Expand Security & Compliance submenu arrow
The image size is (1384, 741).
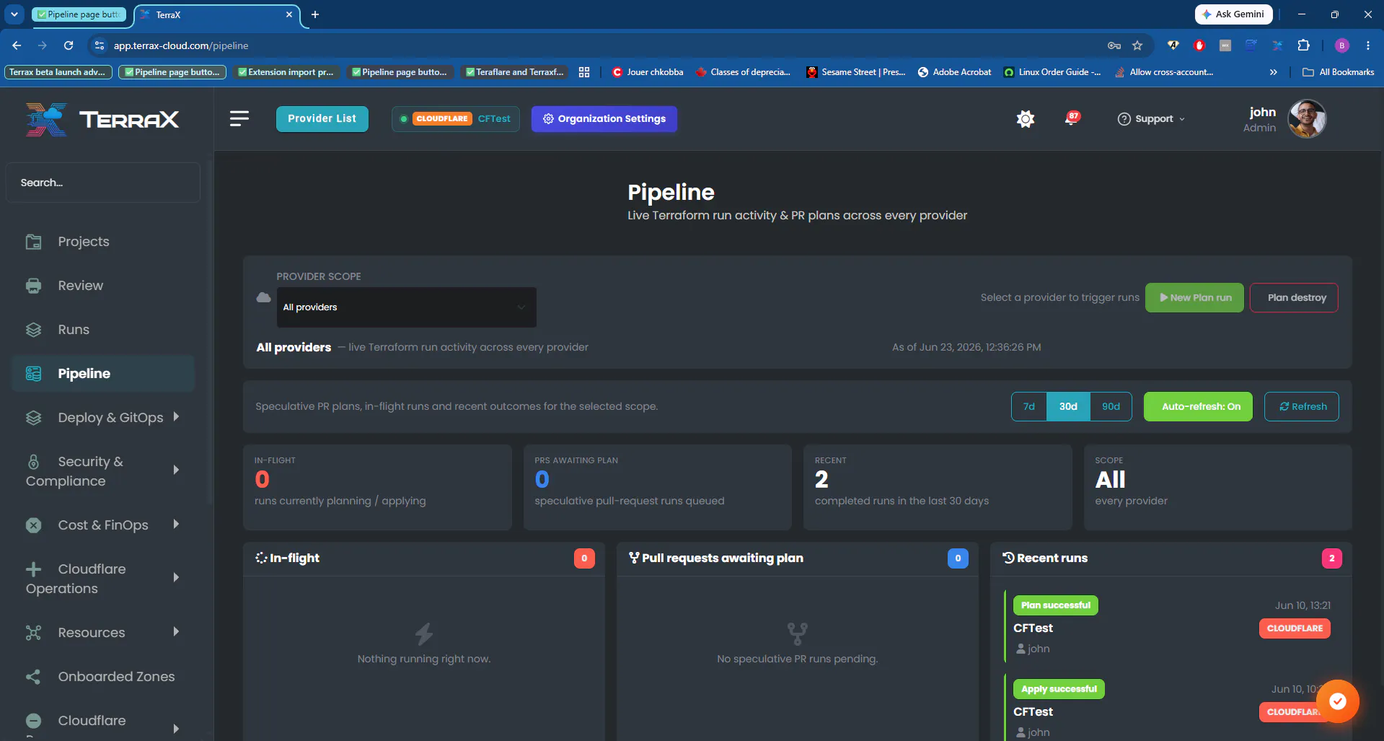pyautogui.click(x=176, y=470)
